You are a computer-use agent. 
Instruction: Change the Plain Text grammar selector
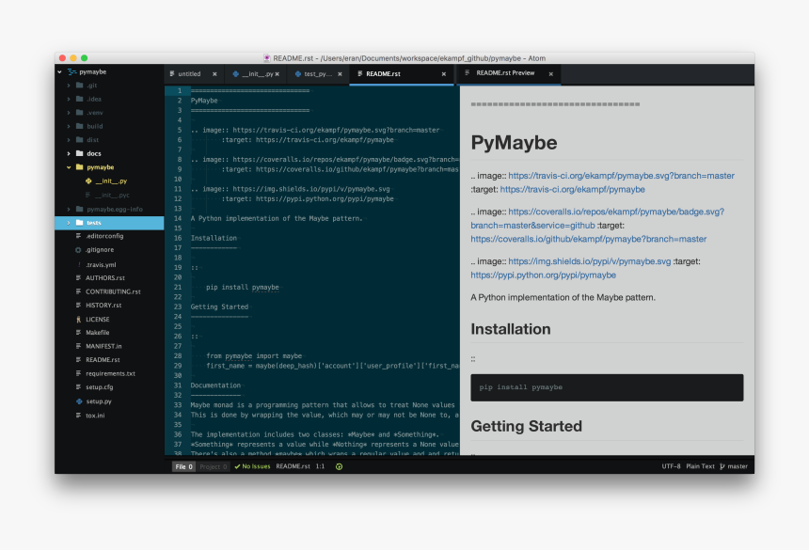tap(700, 466)
